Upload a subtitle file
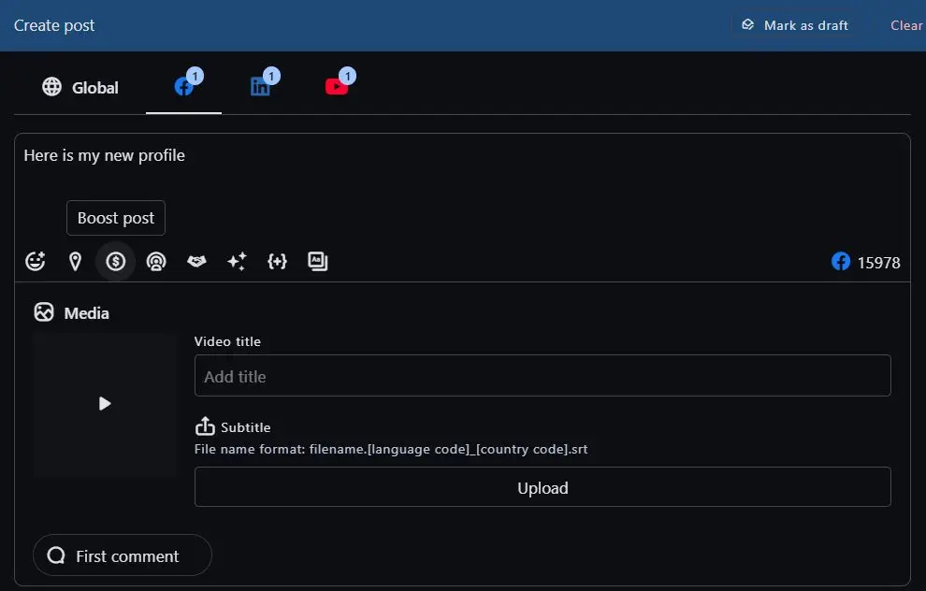This screenshot has width=926, height=591. click(543, 487)
